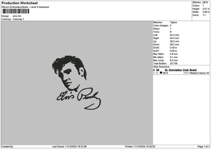Select the stop sequence stitch count 5873

pos(165,73)
